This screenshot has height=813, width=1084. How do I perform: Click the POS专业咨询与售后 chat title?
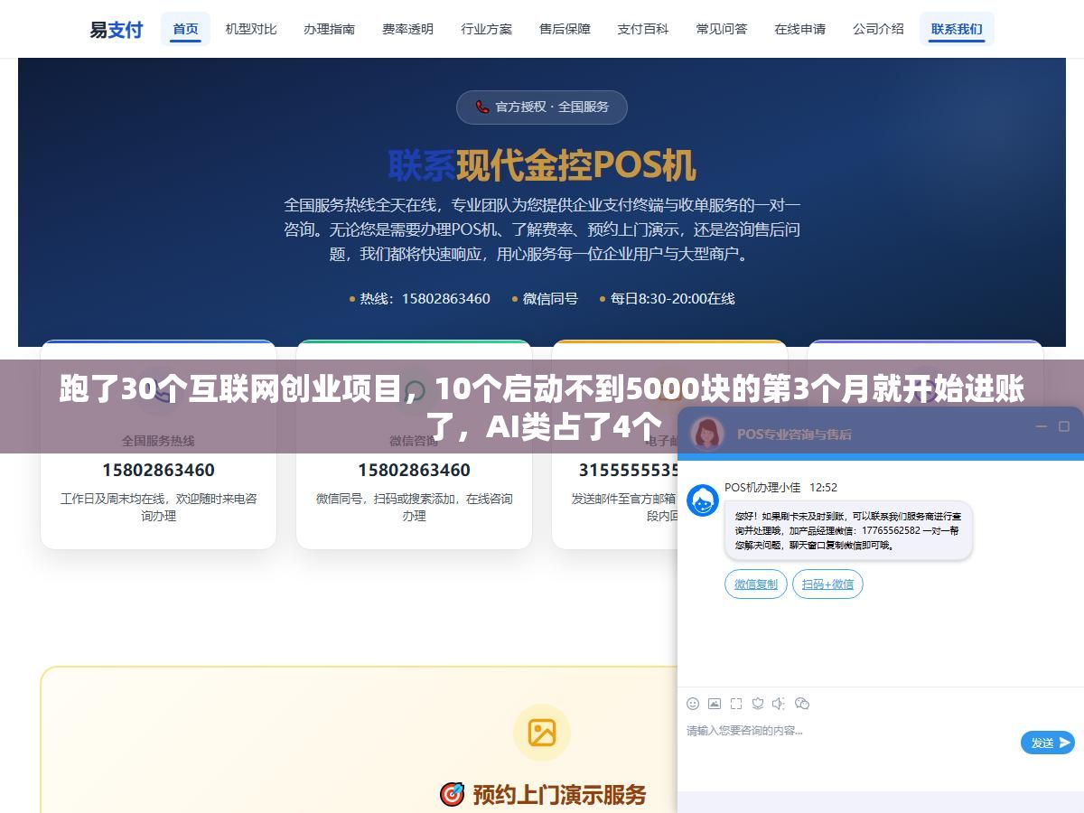click(x=794, y=434)
